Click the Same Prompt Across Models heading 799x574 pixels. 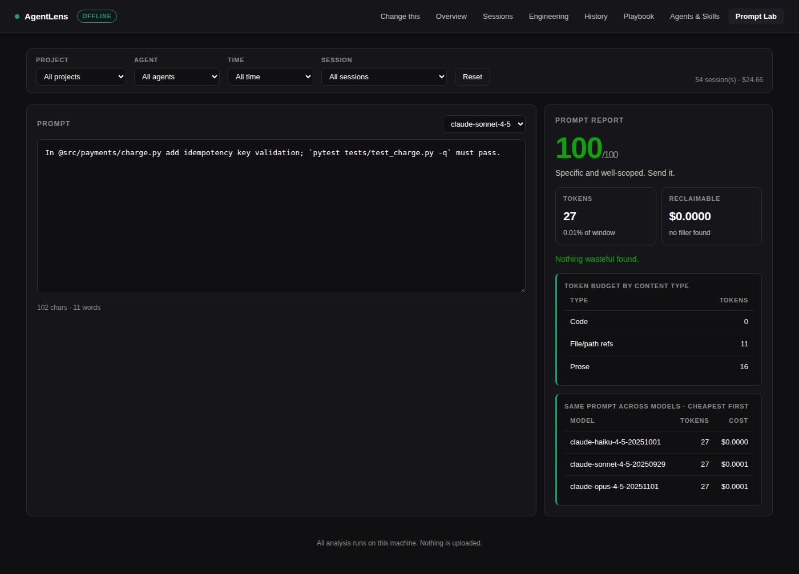tap(656, 406)
